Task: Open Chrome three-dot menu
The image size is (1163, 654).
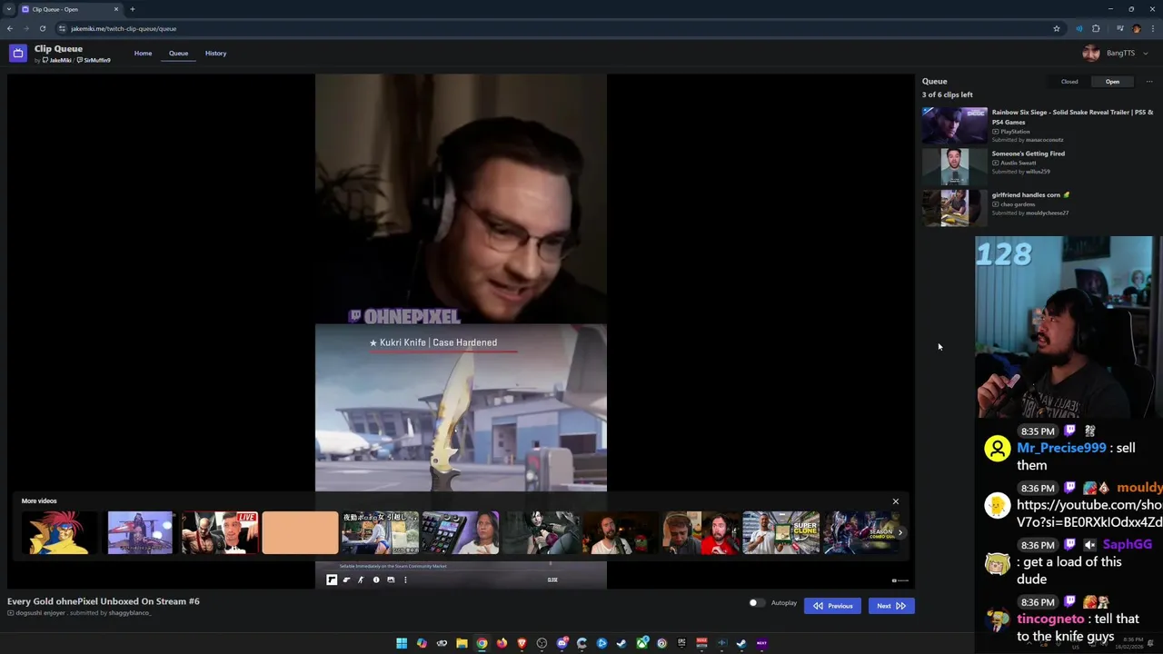Action: (x=1153, y=28)
